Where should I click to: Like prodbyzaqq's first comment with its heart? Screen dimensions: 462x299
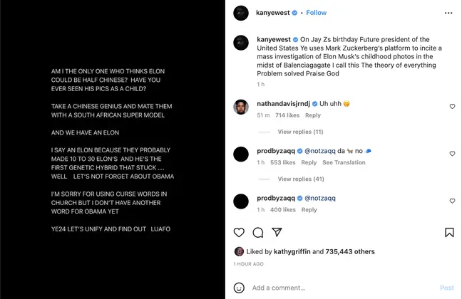(x=452, y=154)
